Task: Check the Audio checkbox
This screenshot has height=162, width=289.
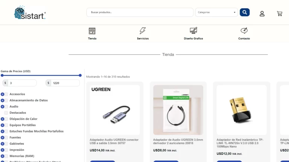Action: 6,107
